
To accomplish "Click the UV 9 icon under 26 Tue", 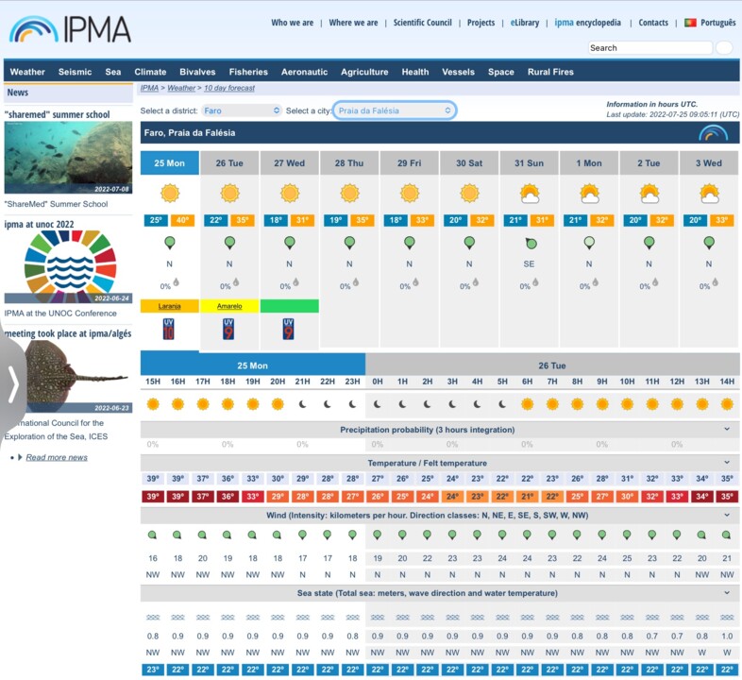I will (x=228, y=329).
